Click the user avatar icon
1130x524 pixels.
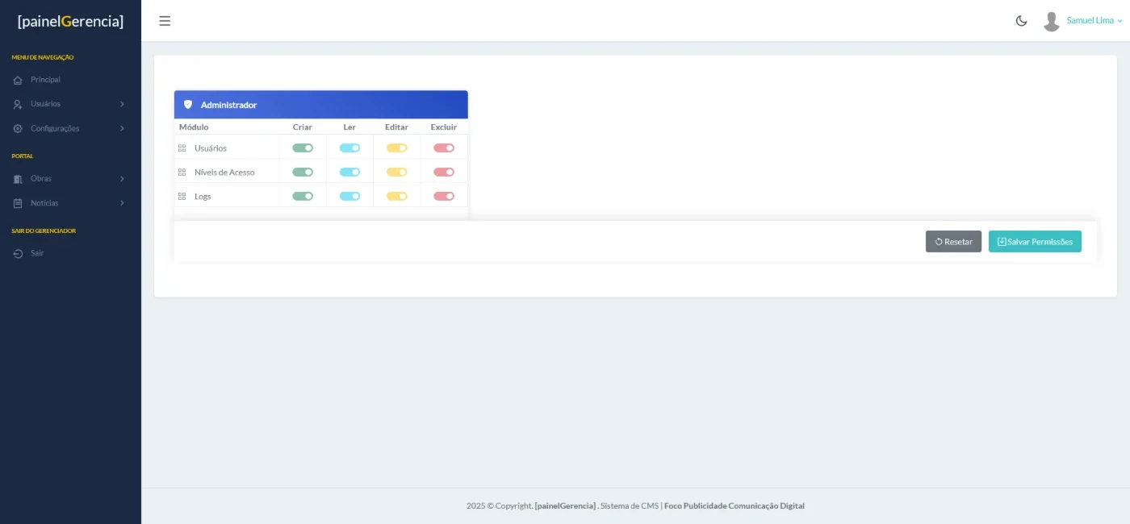[x=1051, y=21]
